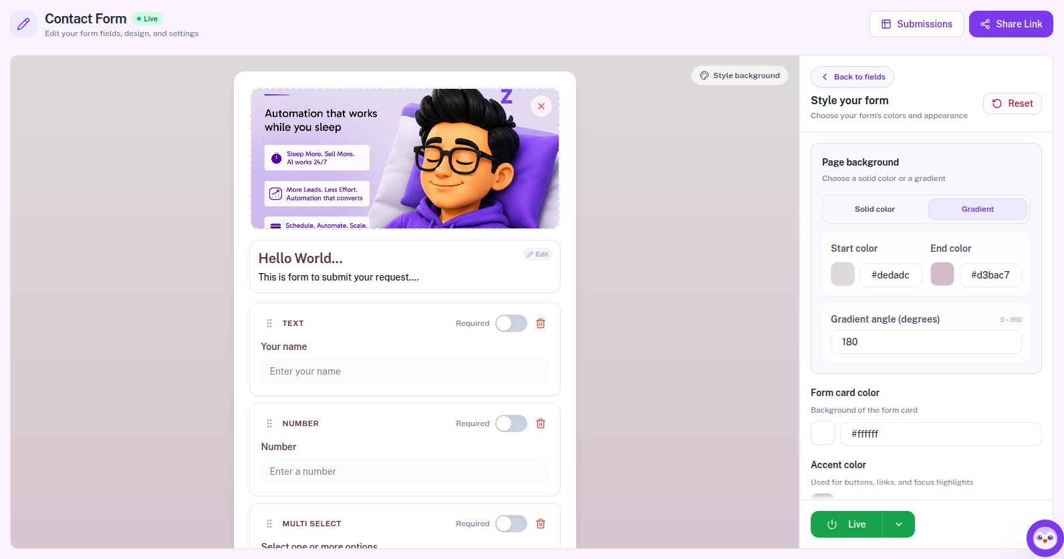Click the End color hex field #d3bac7
The width and height of the screenshot is (1064, 559).
[x=990, y=275]
